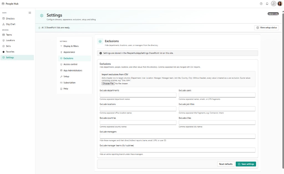Click the floppy disk icon on Save settings
284x174 pixels.
(239, 164)
